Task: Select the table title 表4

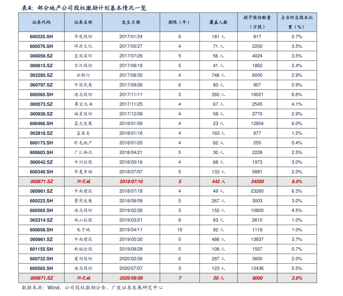Action: coord(84,8)
